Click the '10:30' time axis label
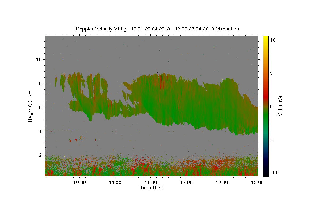Viewport: 319px width, 212px height. tap(79, 182)
